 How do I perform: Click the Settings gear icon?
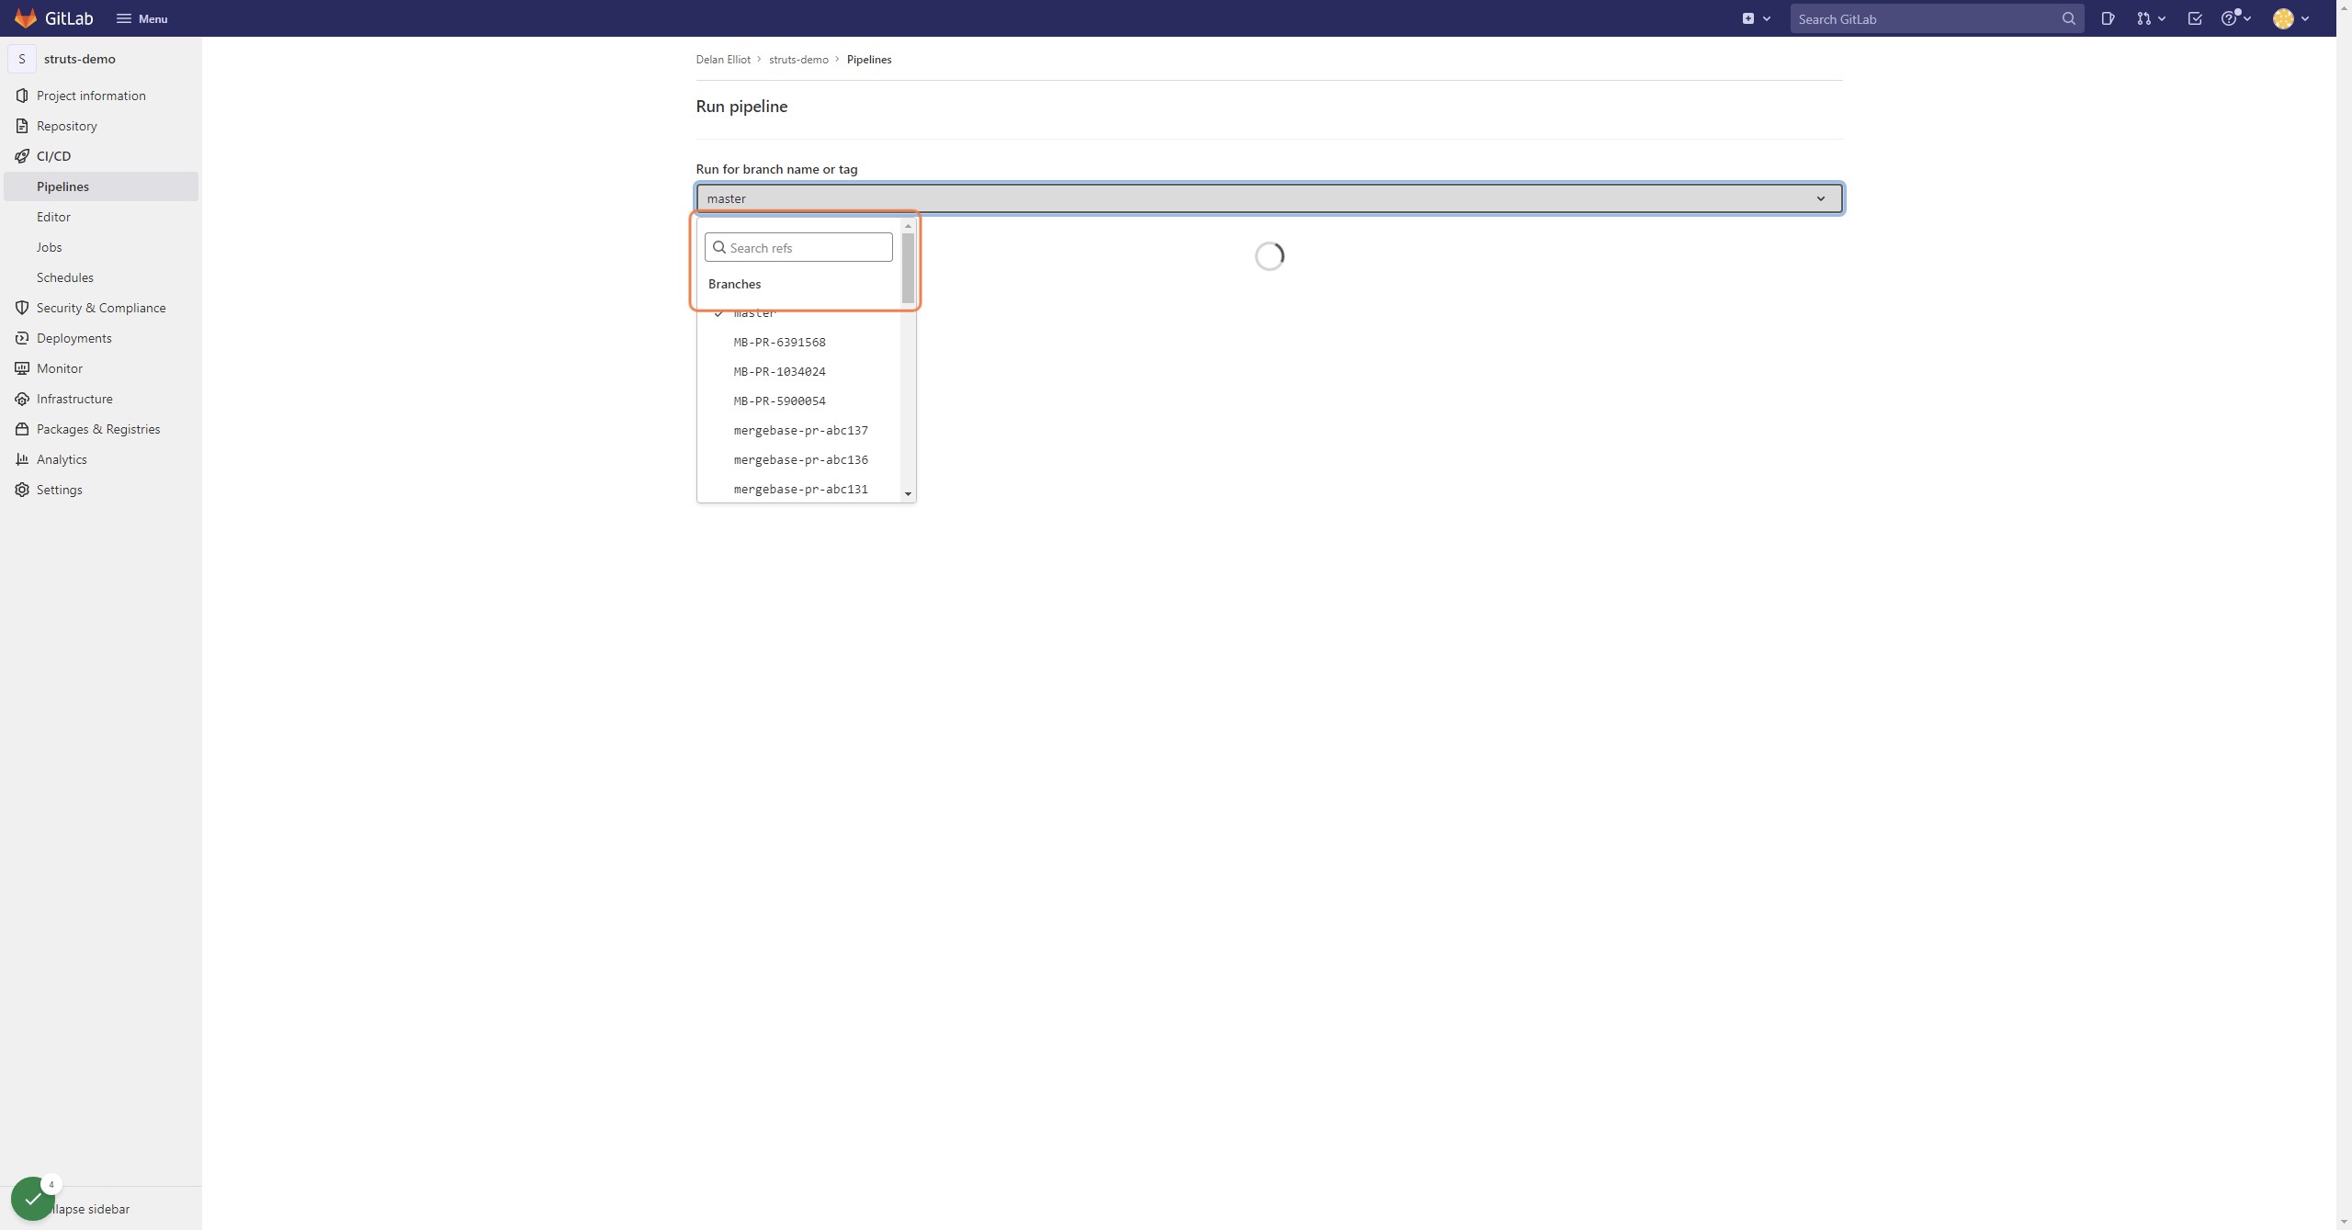point(22,490)
